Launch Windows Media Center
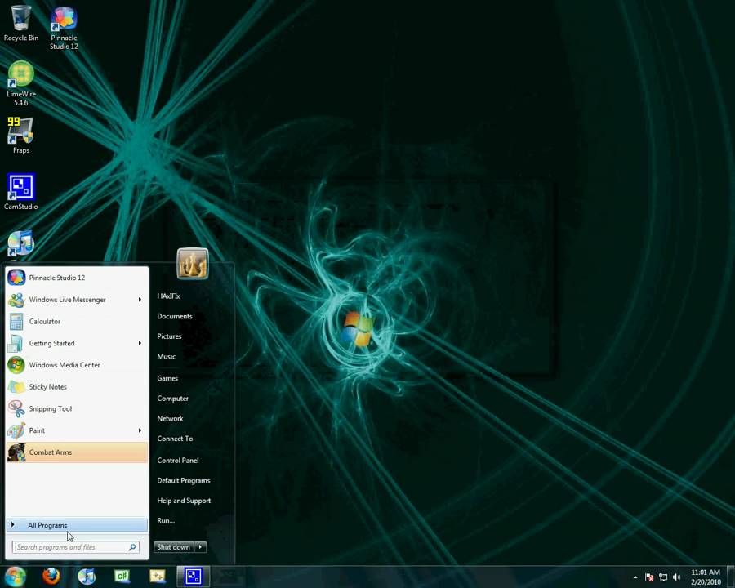This screenshot has width=735, height=588. 77,365
